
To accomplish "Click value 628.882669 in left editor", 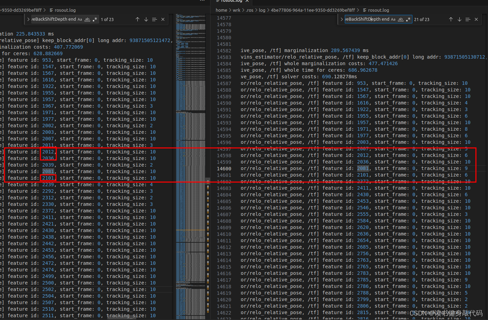I will pyautogui.click(x=48, y=53).
